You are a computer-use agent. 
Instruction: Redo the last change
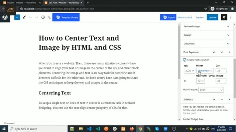[37, 17]
